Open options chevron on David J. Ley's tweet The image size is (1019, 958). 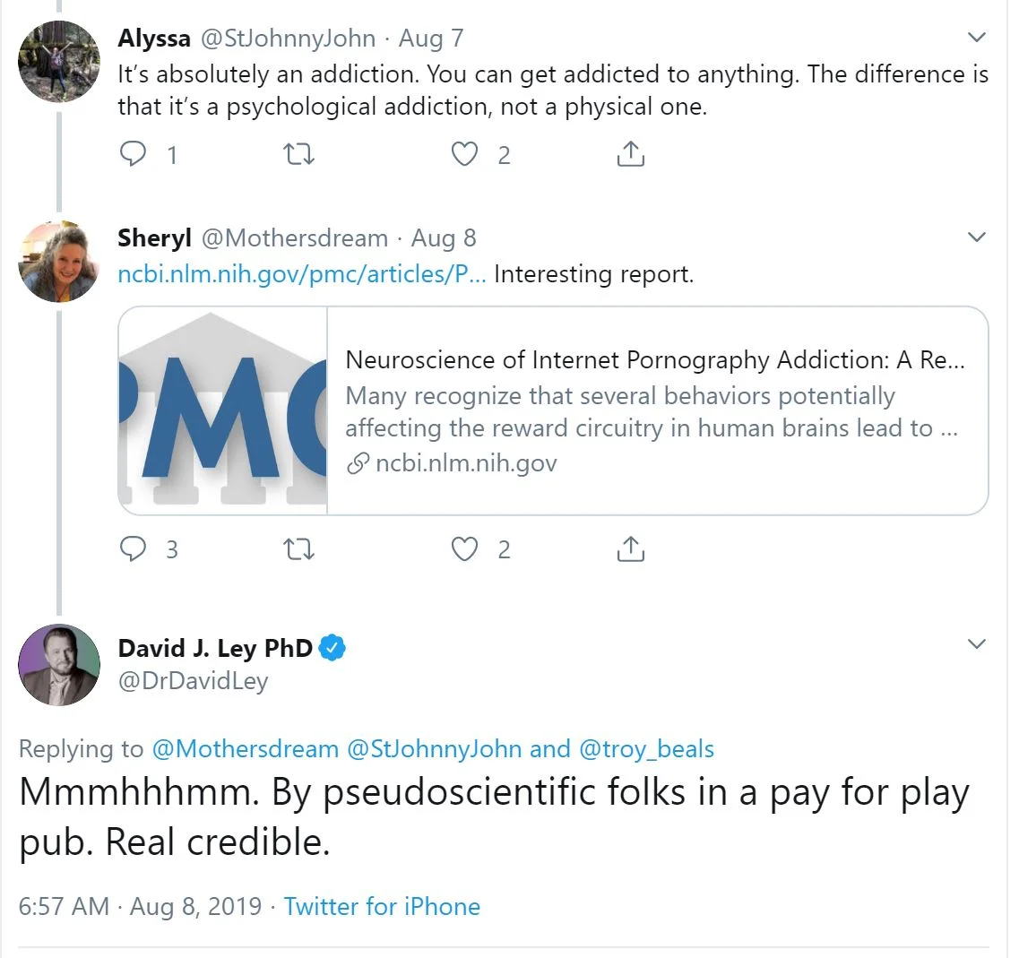977,644
